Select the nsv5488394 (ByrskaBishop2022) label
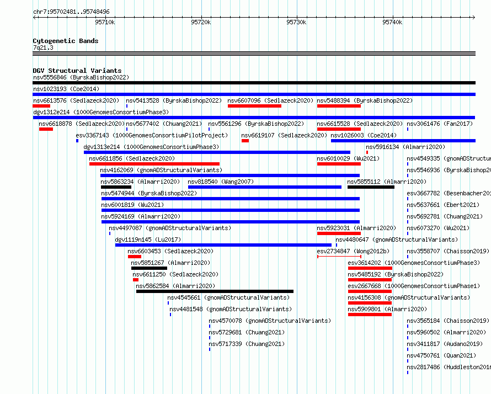The image size is (491, 394). [x=365, y=100]
